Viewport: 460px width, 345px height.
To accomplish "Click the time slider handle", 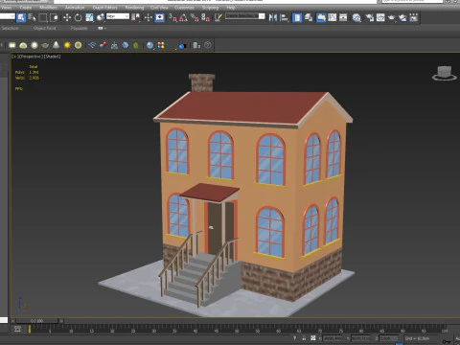I will (x=37, y=321).
